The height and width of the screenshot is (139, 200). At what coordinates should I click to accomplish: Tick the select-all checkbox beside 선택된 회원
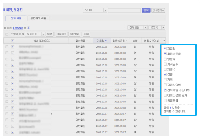7,34
